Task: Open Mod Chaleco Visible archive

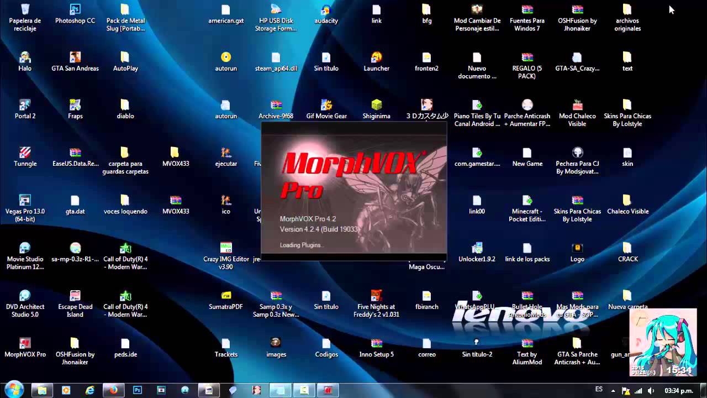Action: click(577, 113)
